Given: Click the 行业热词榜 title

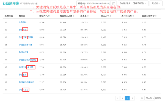Looking at the screenshot, I should coord(11,3).
